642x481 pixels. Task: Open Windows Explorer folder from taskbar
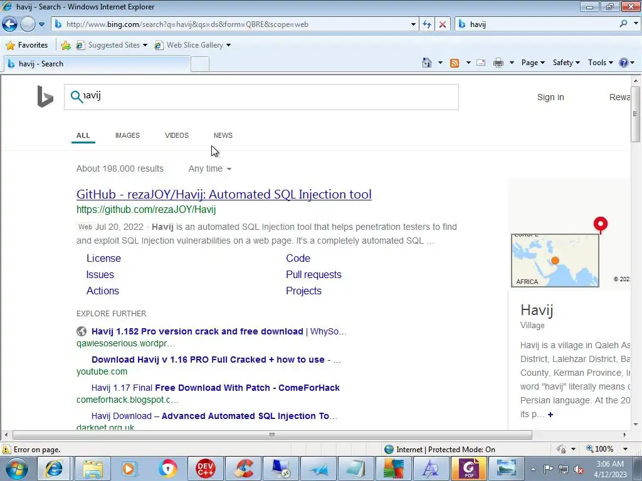point(93,468)
